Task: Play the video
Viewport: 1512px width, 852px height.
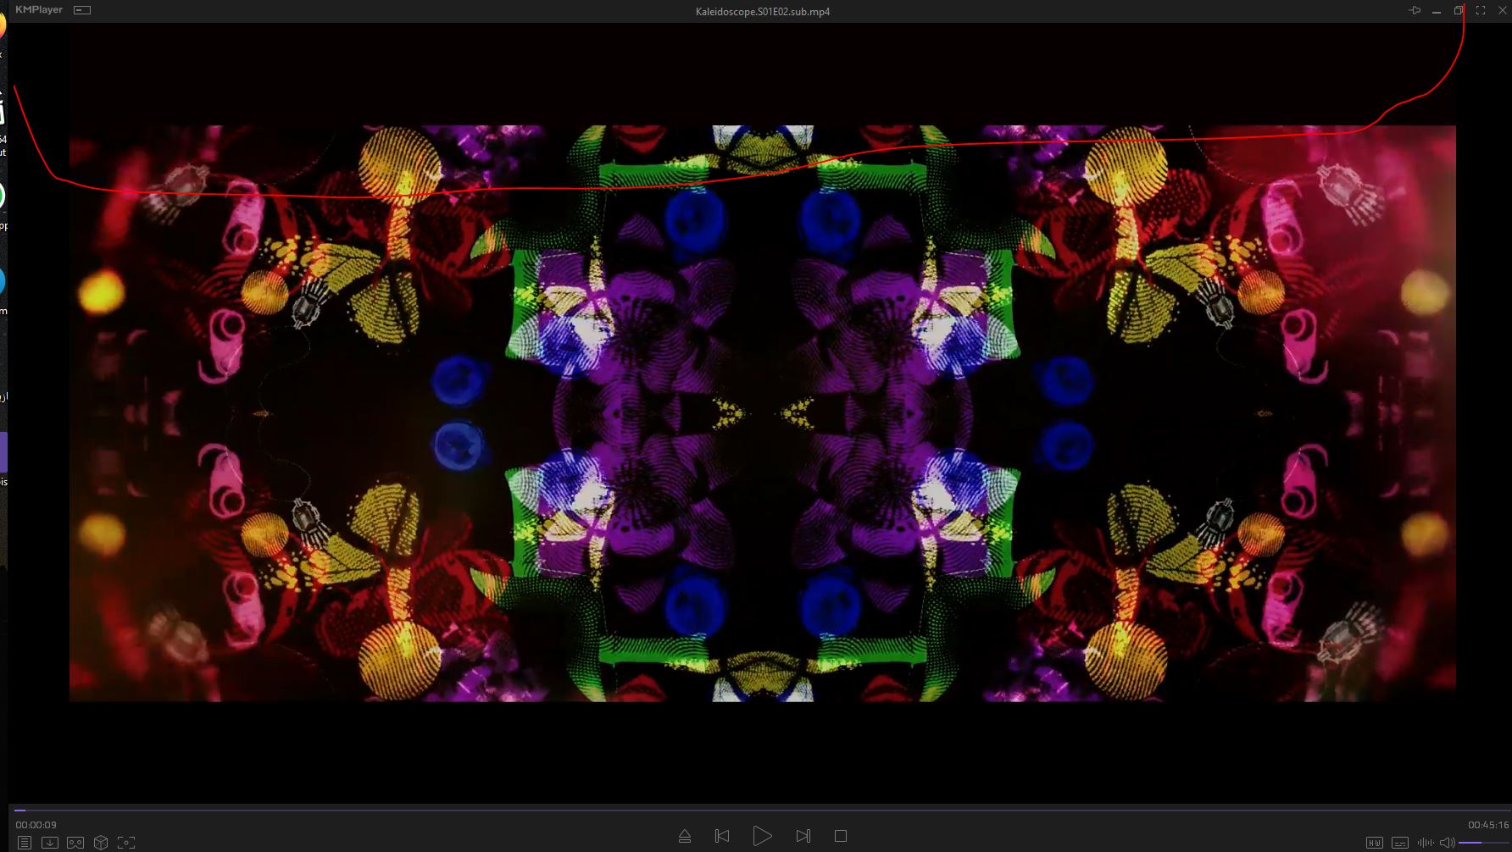Action: coord(762,836)
